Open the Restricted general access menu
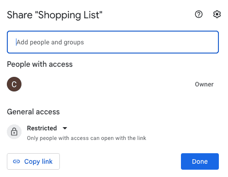The image size is (228, 177). coord(47,128)
